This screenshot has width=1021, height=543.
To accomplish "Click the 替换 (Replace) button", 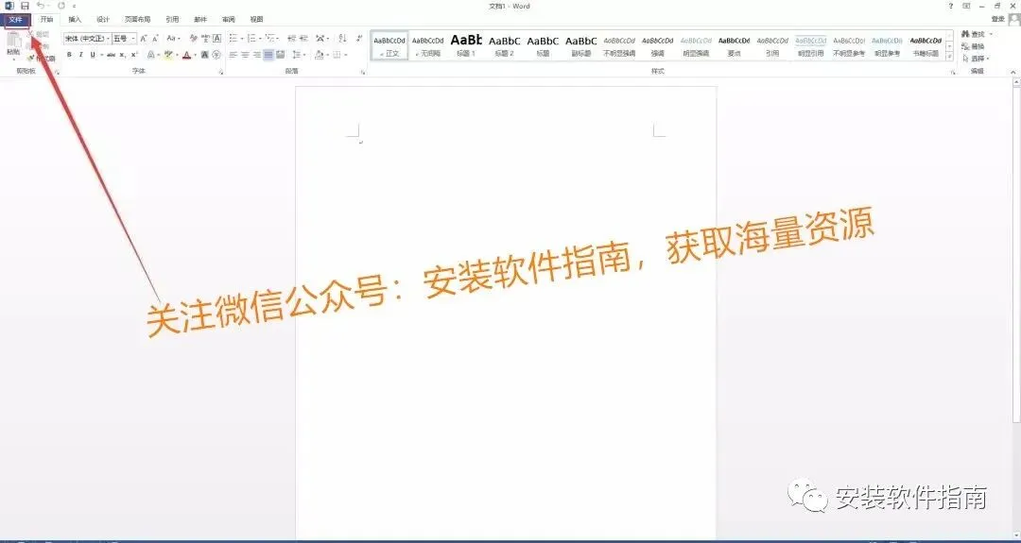I will pyautogui.click(x=974, y=46).
